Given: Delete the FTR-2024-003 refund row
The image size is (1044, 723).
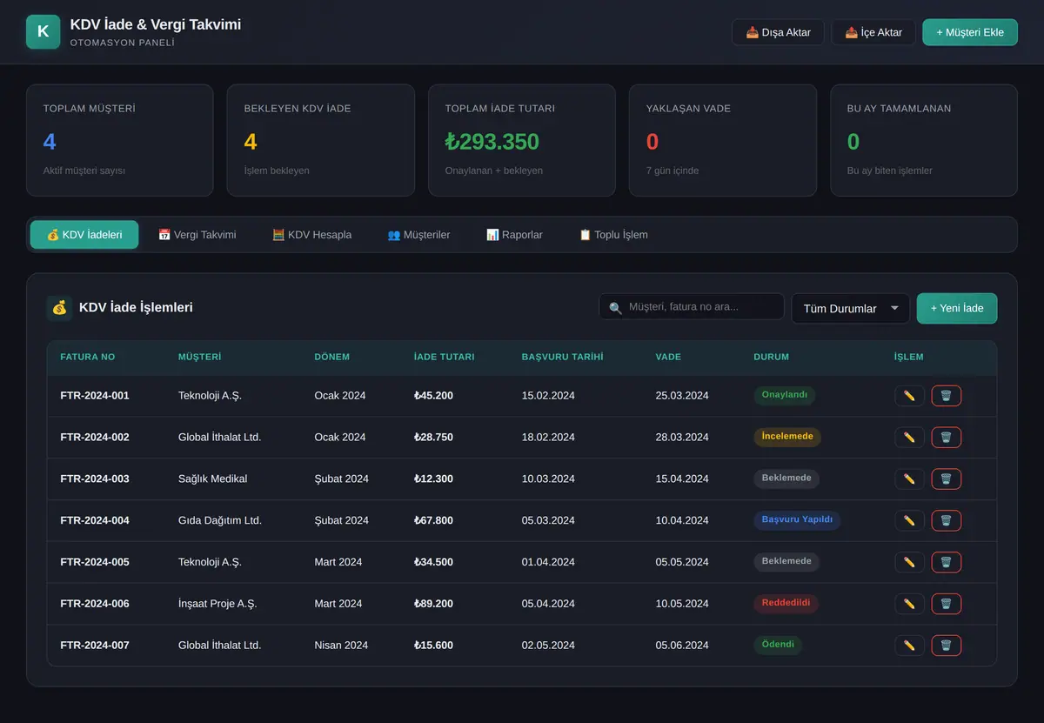Looking at the screenshot, I should pyautogui.click(x=946, y=479).
